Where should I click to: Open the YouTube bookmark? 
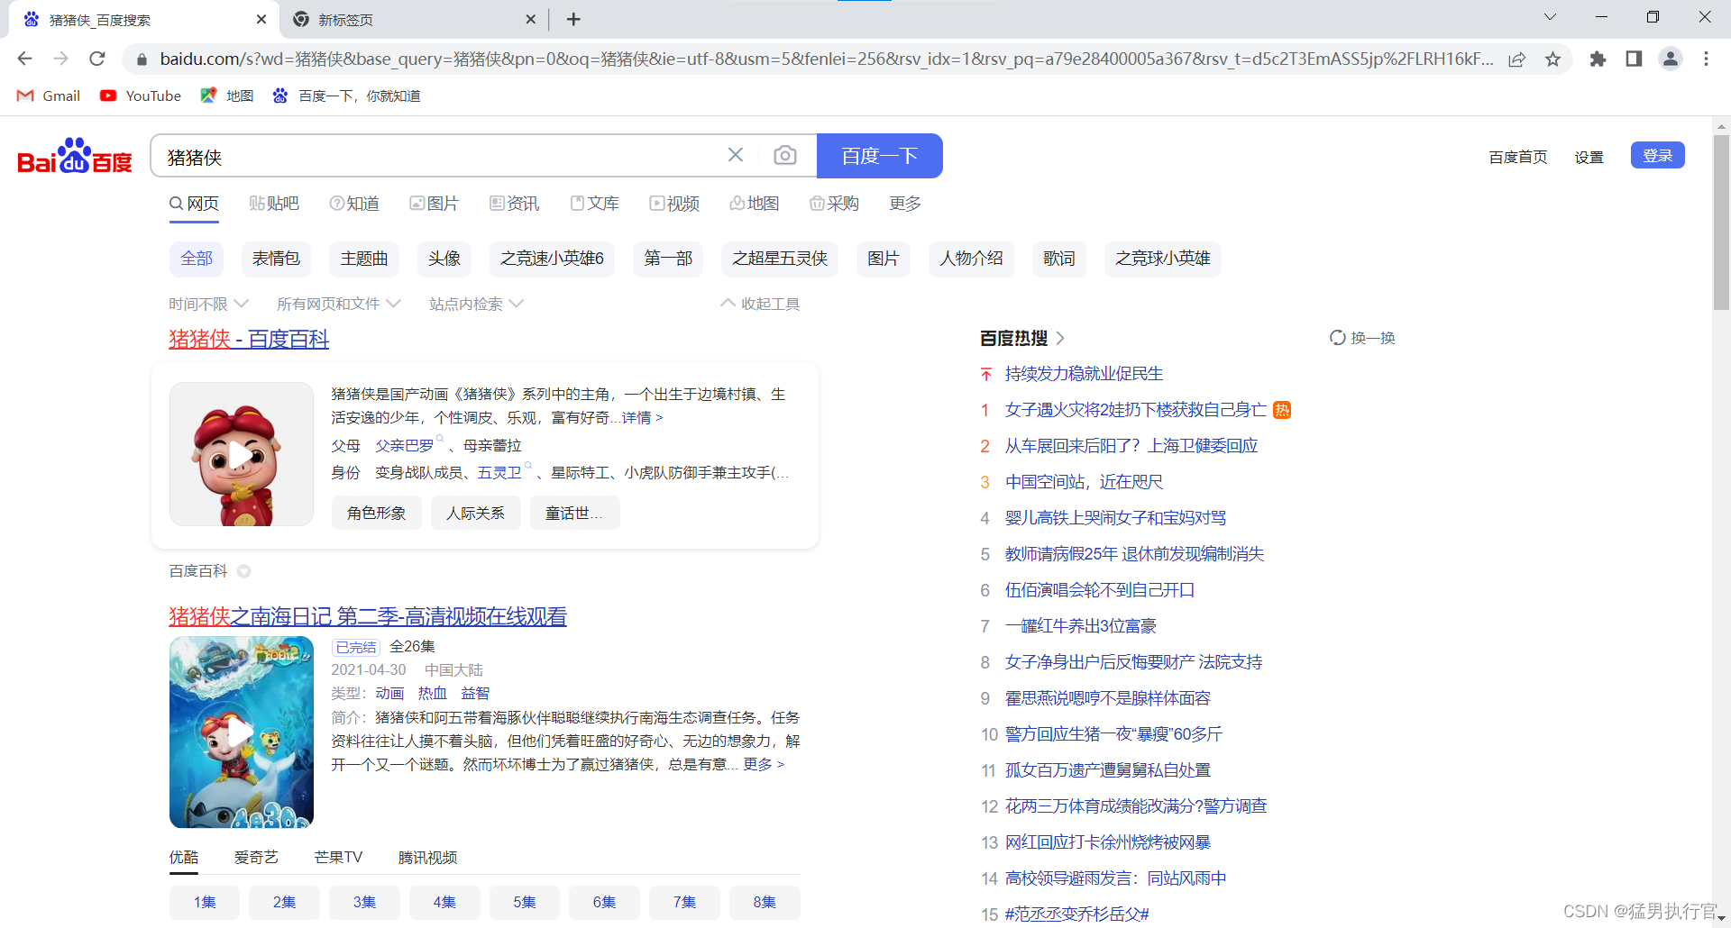pyautogui.click(x=141, y=96)
